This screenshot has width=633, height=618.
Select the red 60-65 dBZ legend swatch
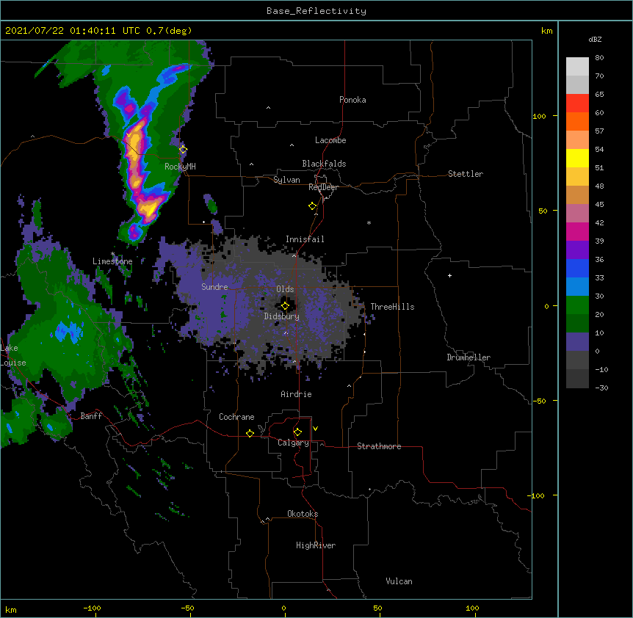(577, 103)
